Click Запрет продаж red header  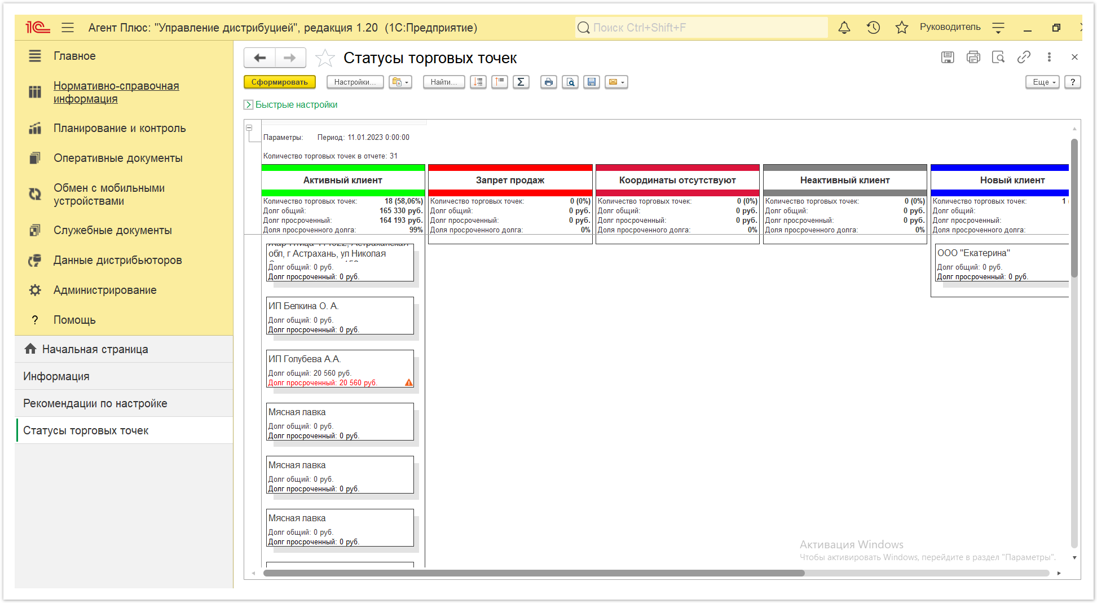tap(510, 180)
